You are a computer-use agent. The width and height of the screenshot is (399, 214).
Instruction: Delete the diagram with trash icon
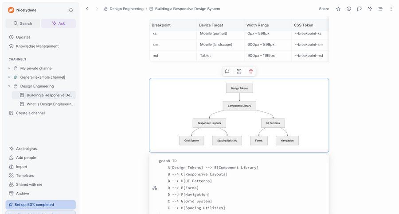click(251, 71)
